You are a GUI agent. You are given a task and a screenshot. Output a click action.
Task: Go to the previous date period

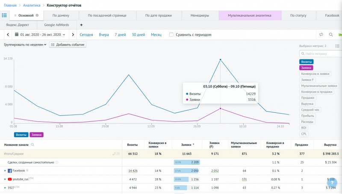[8, 35]
